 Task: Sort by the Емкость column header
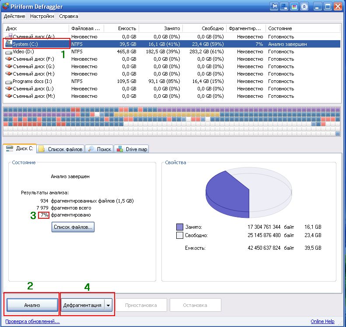(x=121, y=28)
